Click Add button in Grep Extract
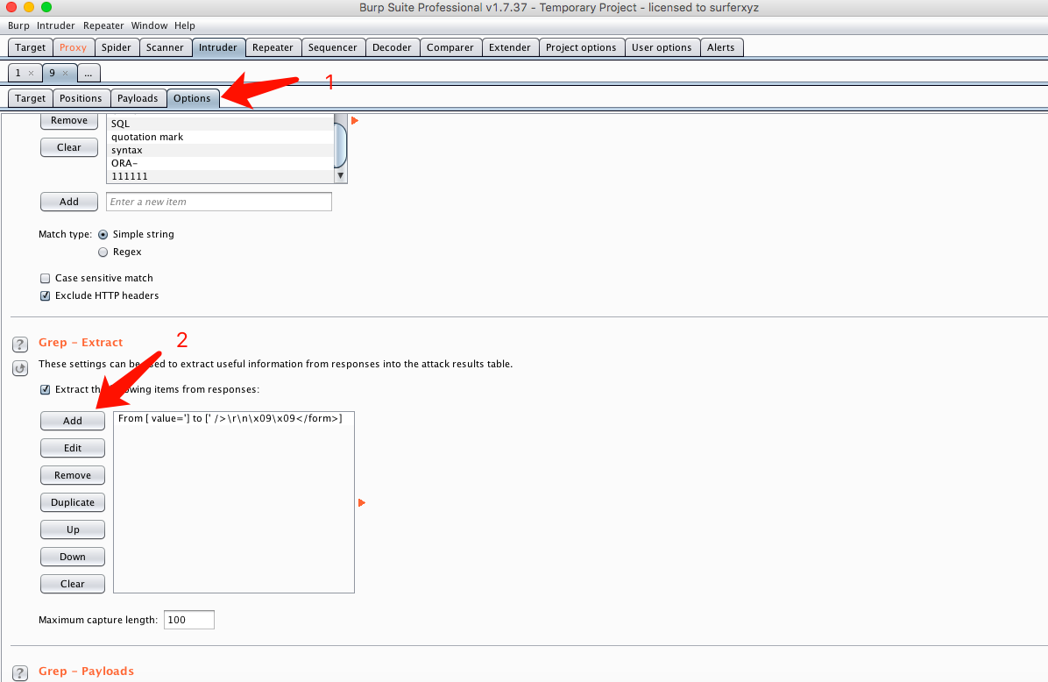 (x=72, y=421)
